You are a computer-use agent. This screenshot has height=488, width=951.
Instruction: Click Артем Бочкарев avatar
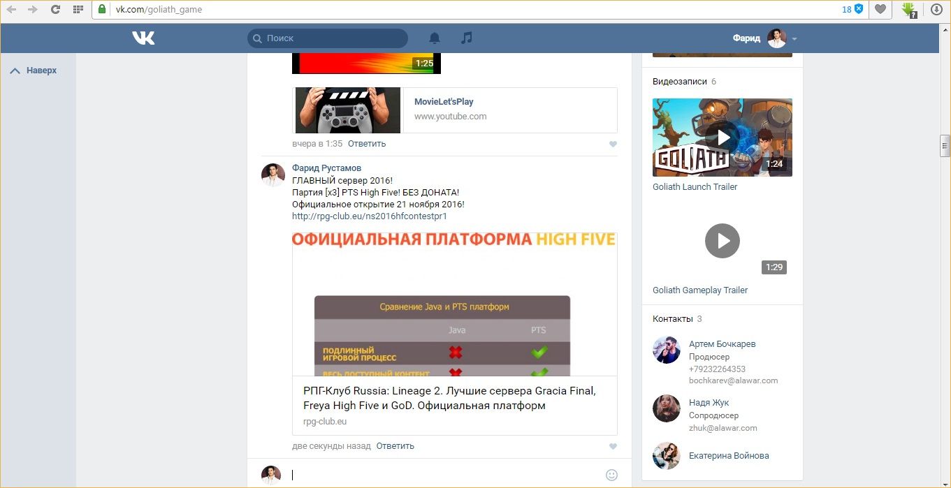coord(667,350)
